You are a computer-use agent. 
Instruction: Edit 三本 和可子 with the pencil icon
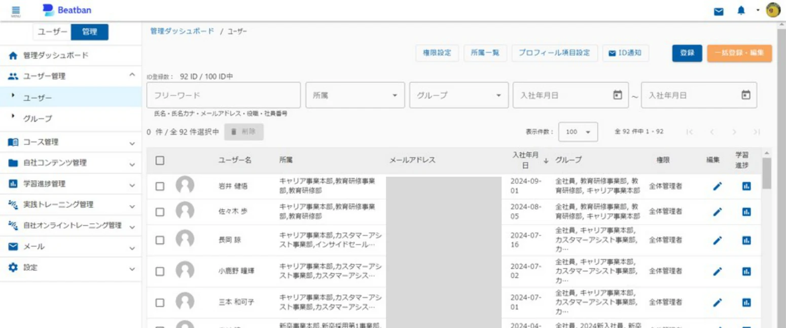(717, 303)
